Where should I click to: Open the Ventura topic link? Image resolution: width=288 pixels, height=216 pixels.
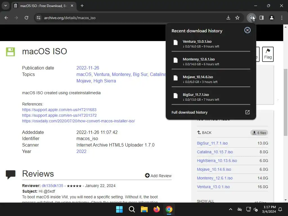pyautogui.click(x=102, y=74)
